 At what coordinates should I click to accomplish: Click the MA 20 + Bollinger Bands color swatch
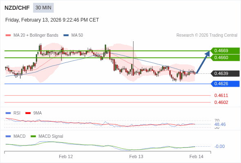point(8,35)
